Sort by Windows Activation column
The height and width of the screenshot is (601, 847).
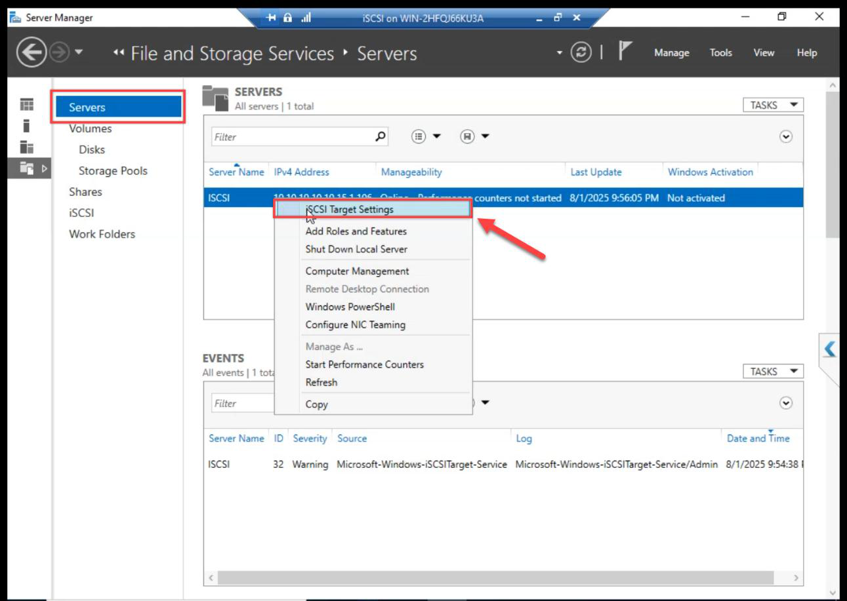click(x=710, y=172)
